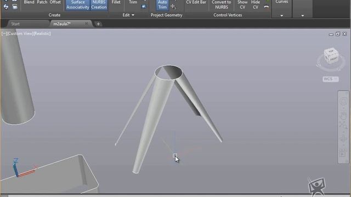
Task: Click the Project Geometry panel title
Action: (166, 15)
